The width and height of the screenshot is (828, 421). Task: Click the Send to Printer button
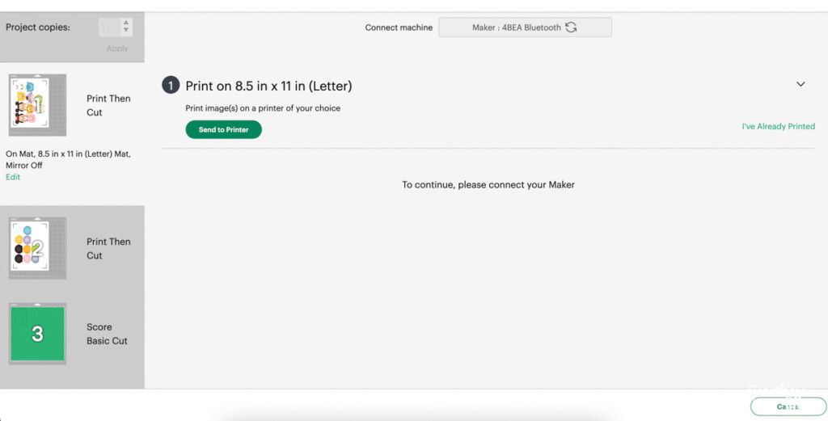tap(224, 129)
